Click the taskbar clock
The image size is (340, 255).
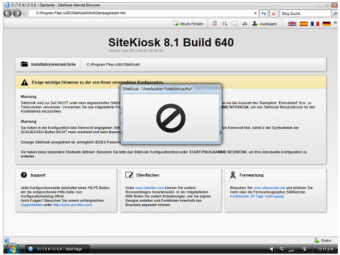click(x=325, y=249)
